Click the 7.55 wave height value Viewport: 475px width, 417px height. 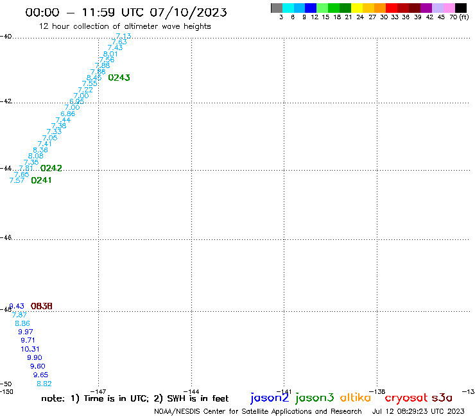[90, 83]
